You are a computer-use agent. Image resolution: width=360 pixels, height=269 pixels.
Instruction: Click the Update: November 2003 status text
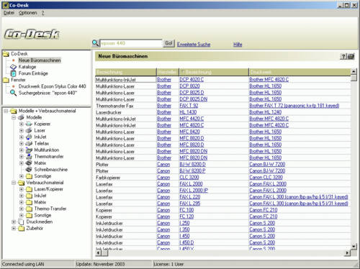click(x=100, y=264)
